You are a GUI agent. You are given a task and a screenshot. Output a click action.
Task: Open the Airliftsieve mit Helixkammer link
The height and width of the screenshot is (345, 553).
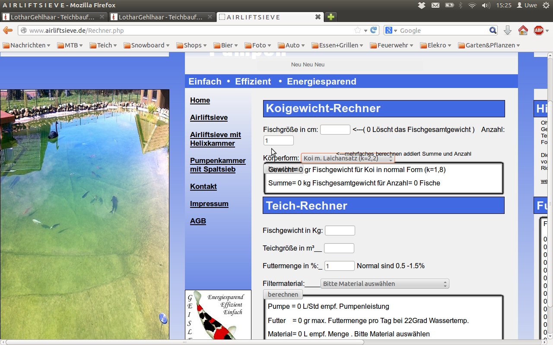[215, 139]
